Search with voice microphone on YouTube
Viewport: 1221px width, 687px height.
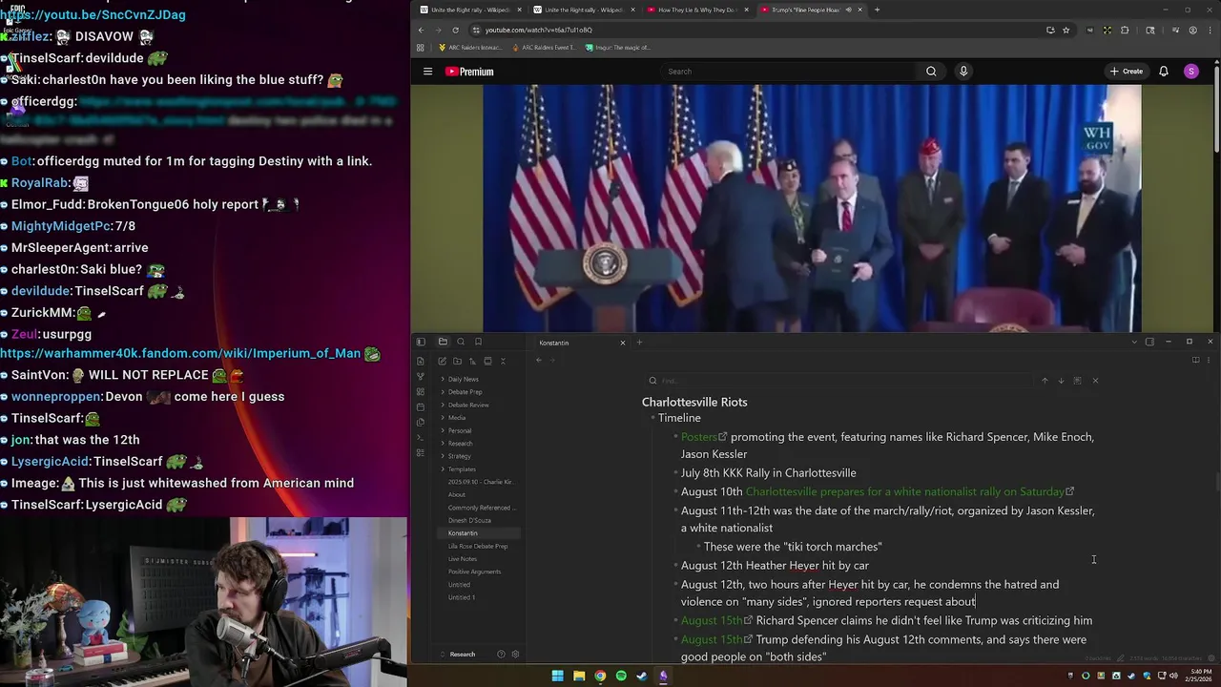[x=963, y=71]
